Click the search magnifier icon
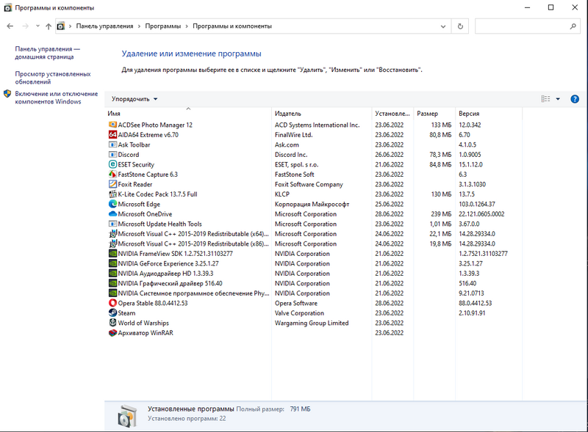The width and height of the screenshot is (588, 432). (x=573, y=26)
